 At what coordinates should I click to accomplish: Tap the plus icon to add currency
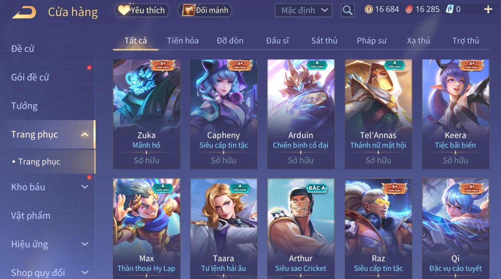[488, 9]
